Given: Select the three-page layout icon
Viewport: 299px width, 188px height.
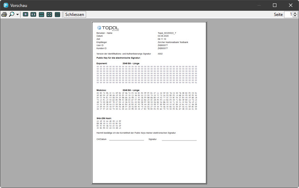Looking at the screenshot, I should (x=41, y=15).
